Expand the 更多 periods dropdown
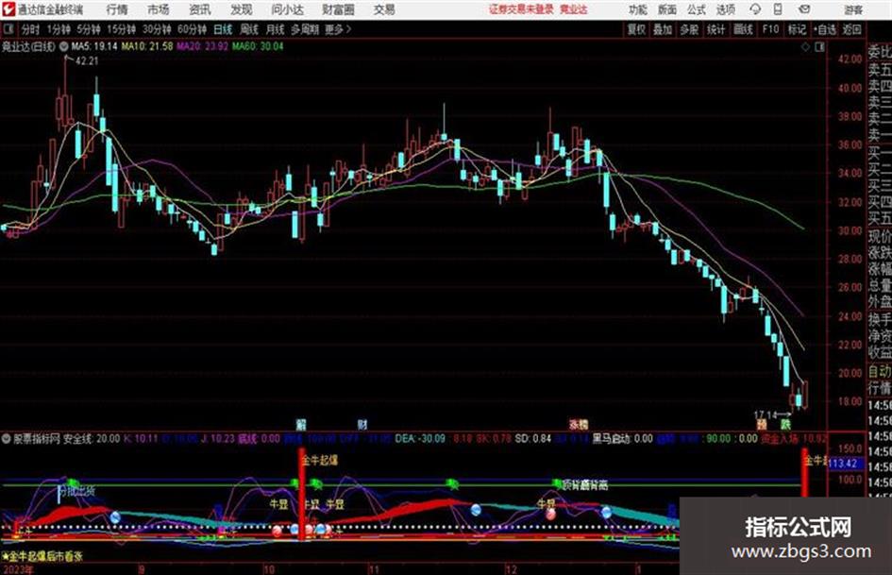Image resolution: width=892 pixels, height=575 pixels. coord(338,29)
